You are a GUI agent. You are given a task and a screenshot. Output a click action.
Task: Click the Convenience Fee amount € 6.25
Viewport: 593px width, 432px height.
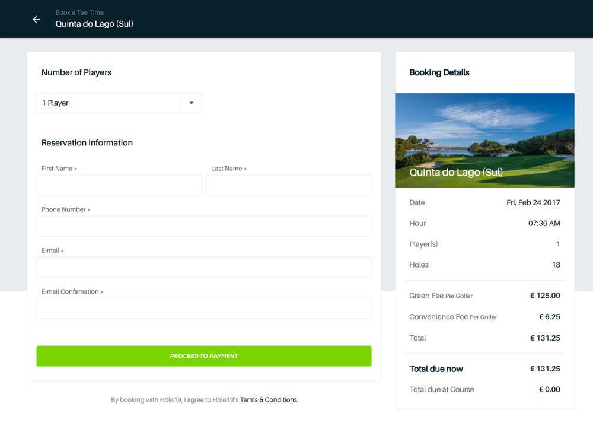tap(549, 317)
